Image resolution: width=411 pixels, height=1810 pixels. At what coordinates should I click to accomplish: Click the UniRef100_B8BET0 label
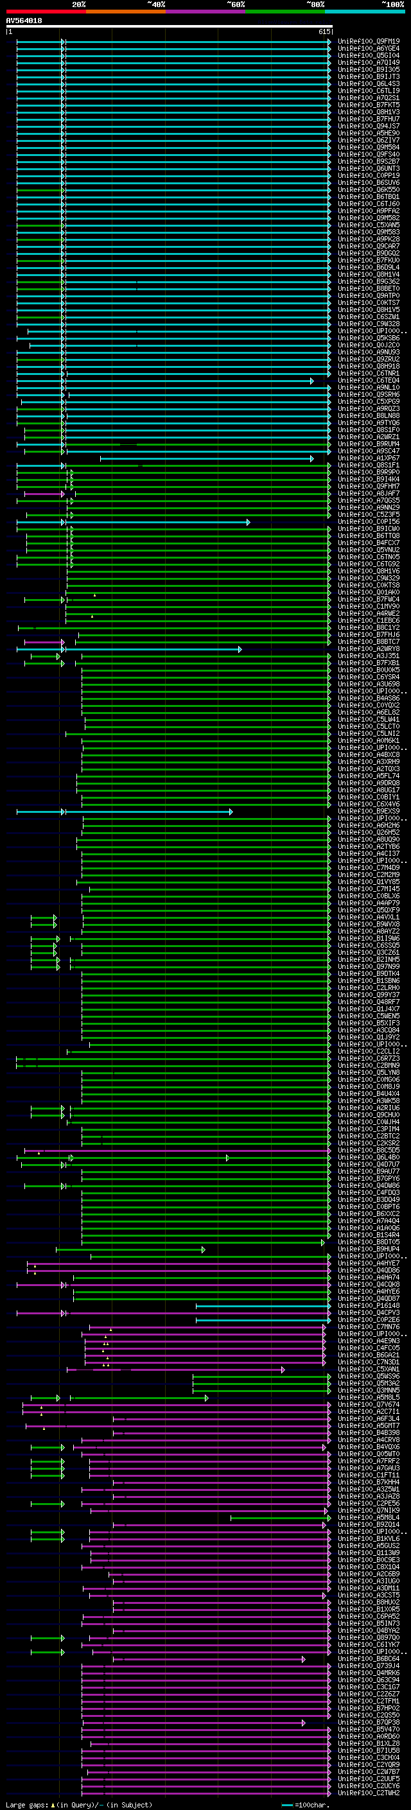369,289
